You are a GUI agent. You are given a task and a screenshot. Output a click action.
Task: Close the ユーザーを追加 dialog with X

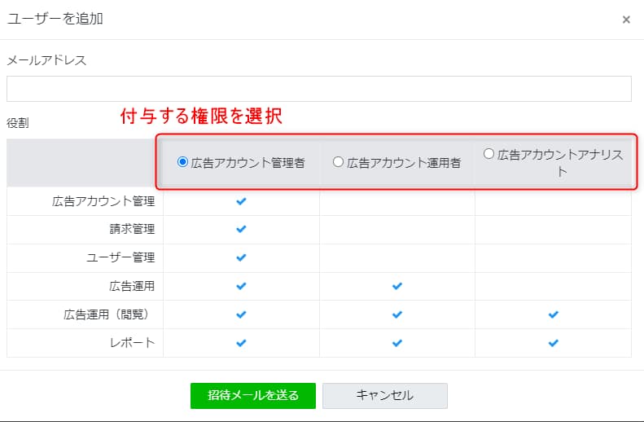click(626, 20)
